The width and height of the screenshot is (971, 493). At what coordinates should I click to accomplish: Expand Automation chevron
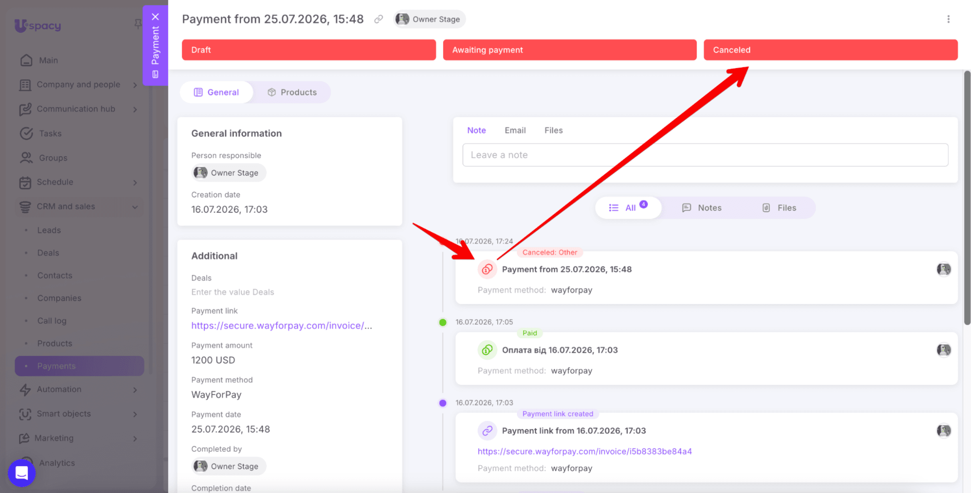coord(135,390)
